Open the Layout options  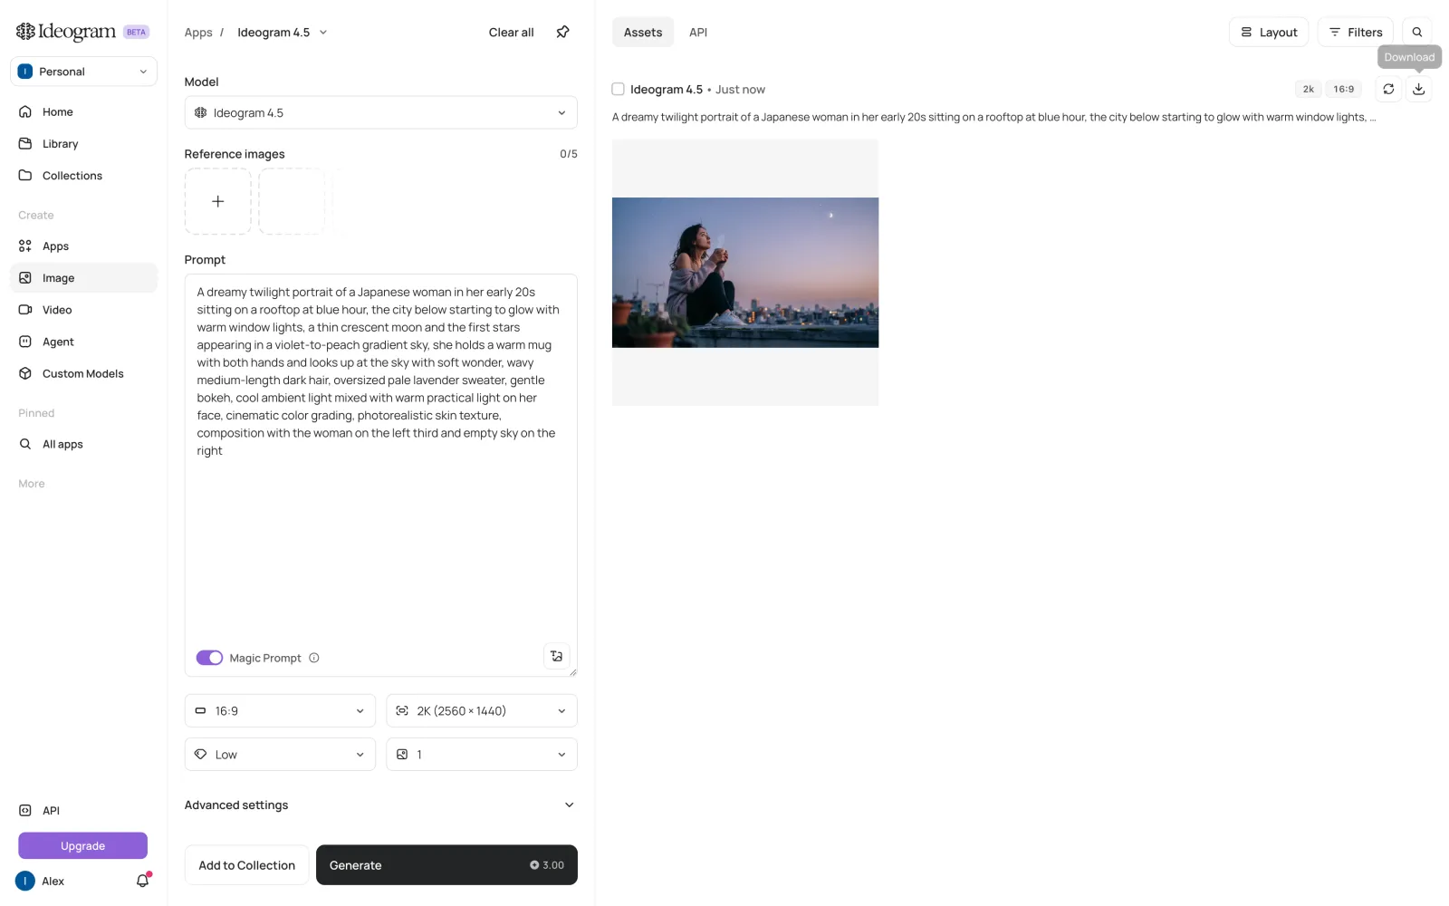pos(1268,32)
